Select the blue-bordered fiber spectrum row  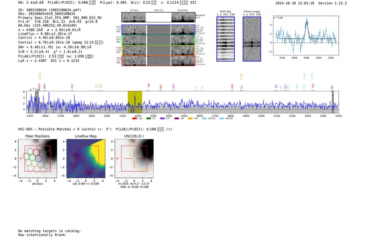158,30
